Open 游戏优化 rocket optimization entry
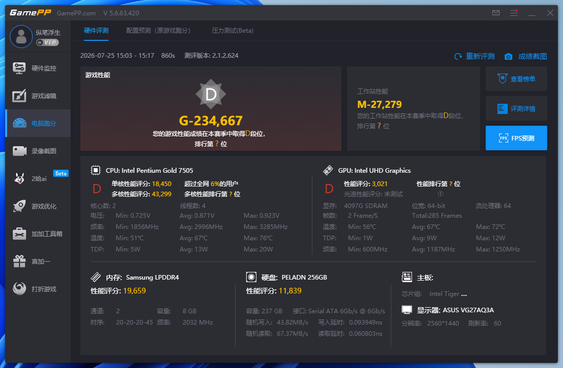The height and width of the screenshot is (368, 563). 38,206
